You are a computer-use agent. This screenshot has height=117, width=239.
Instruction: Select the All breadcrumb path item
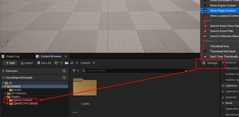click(72, 63)
